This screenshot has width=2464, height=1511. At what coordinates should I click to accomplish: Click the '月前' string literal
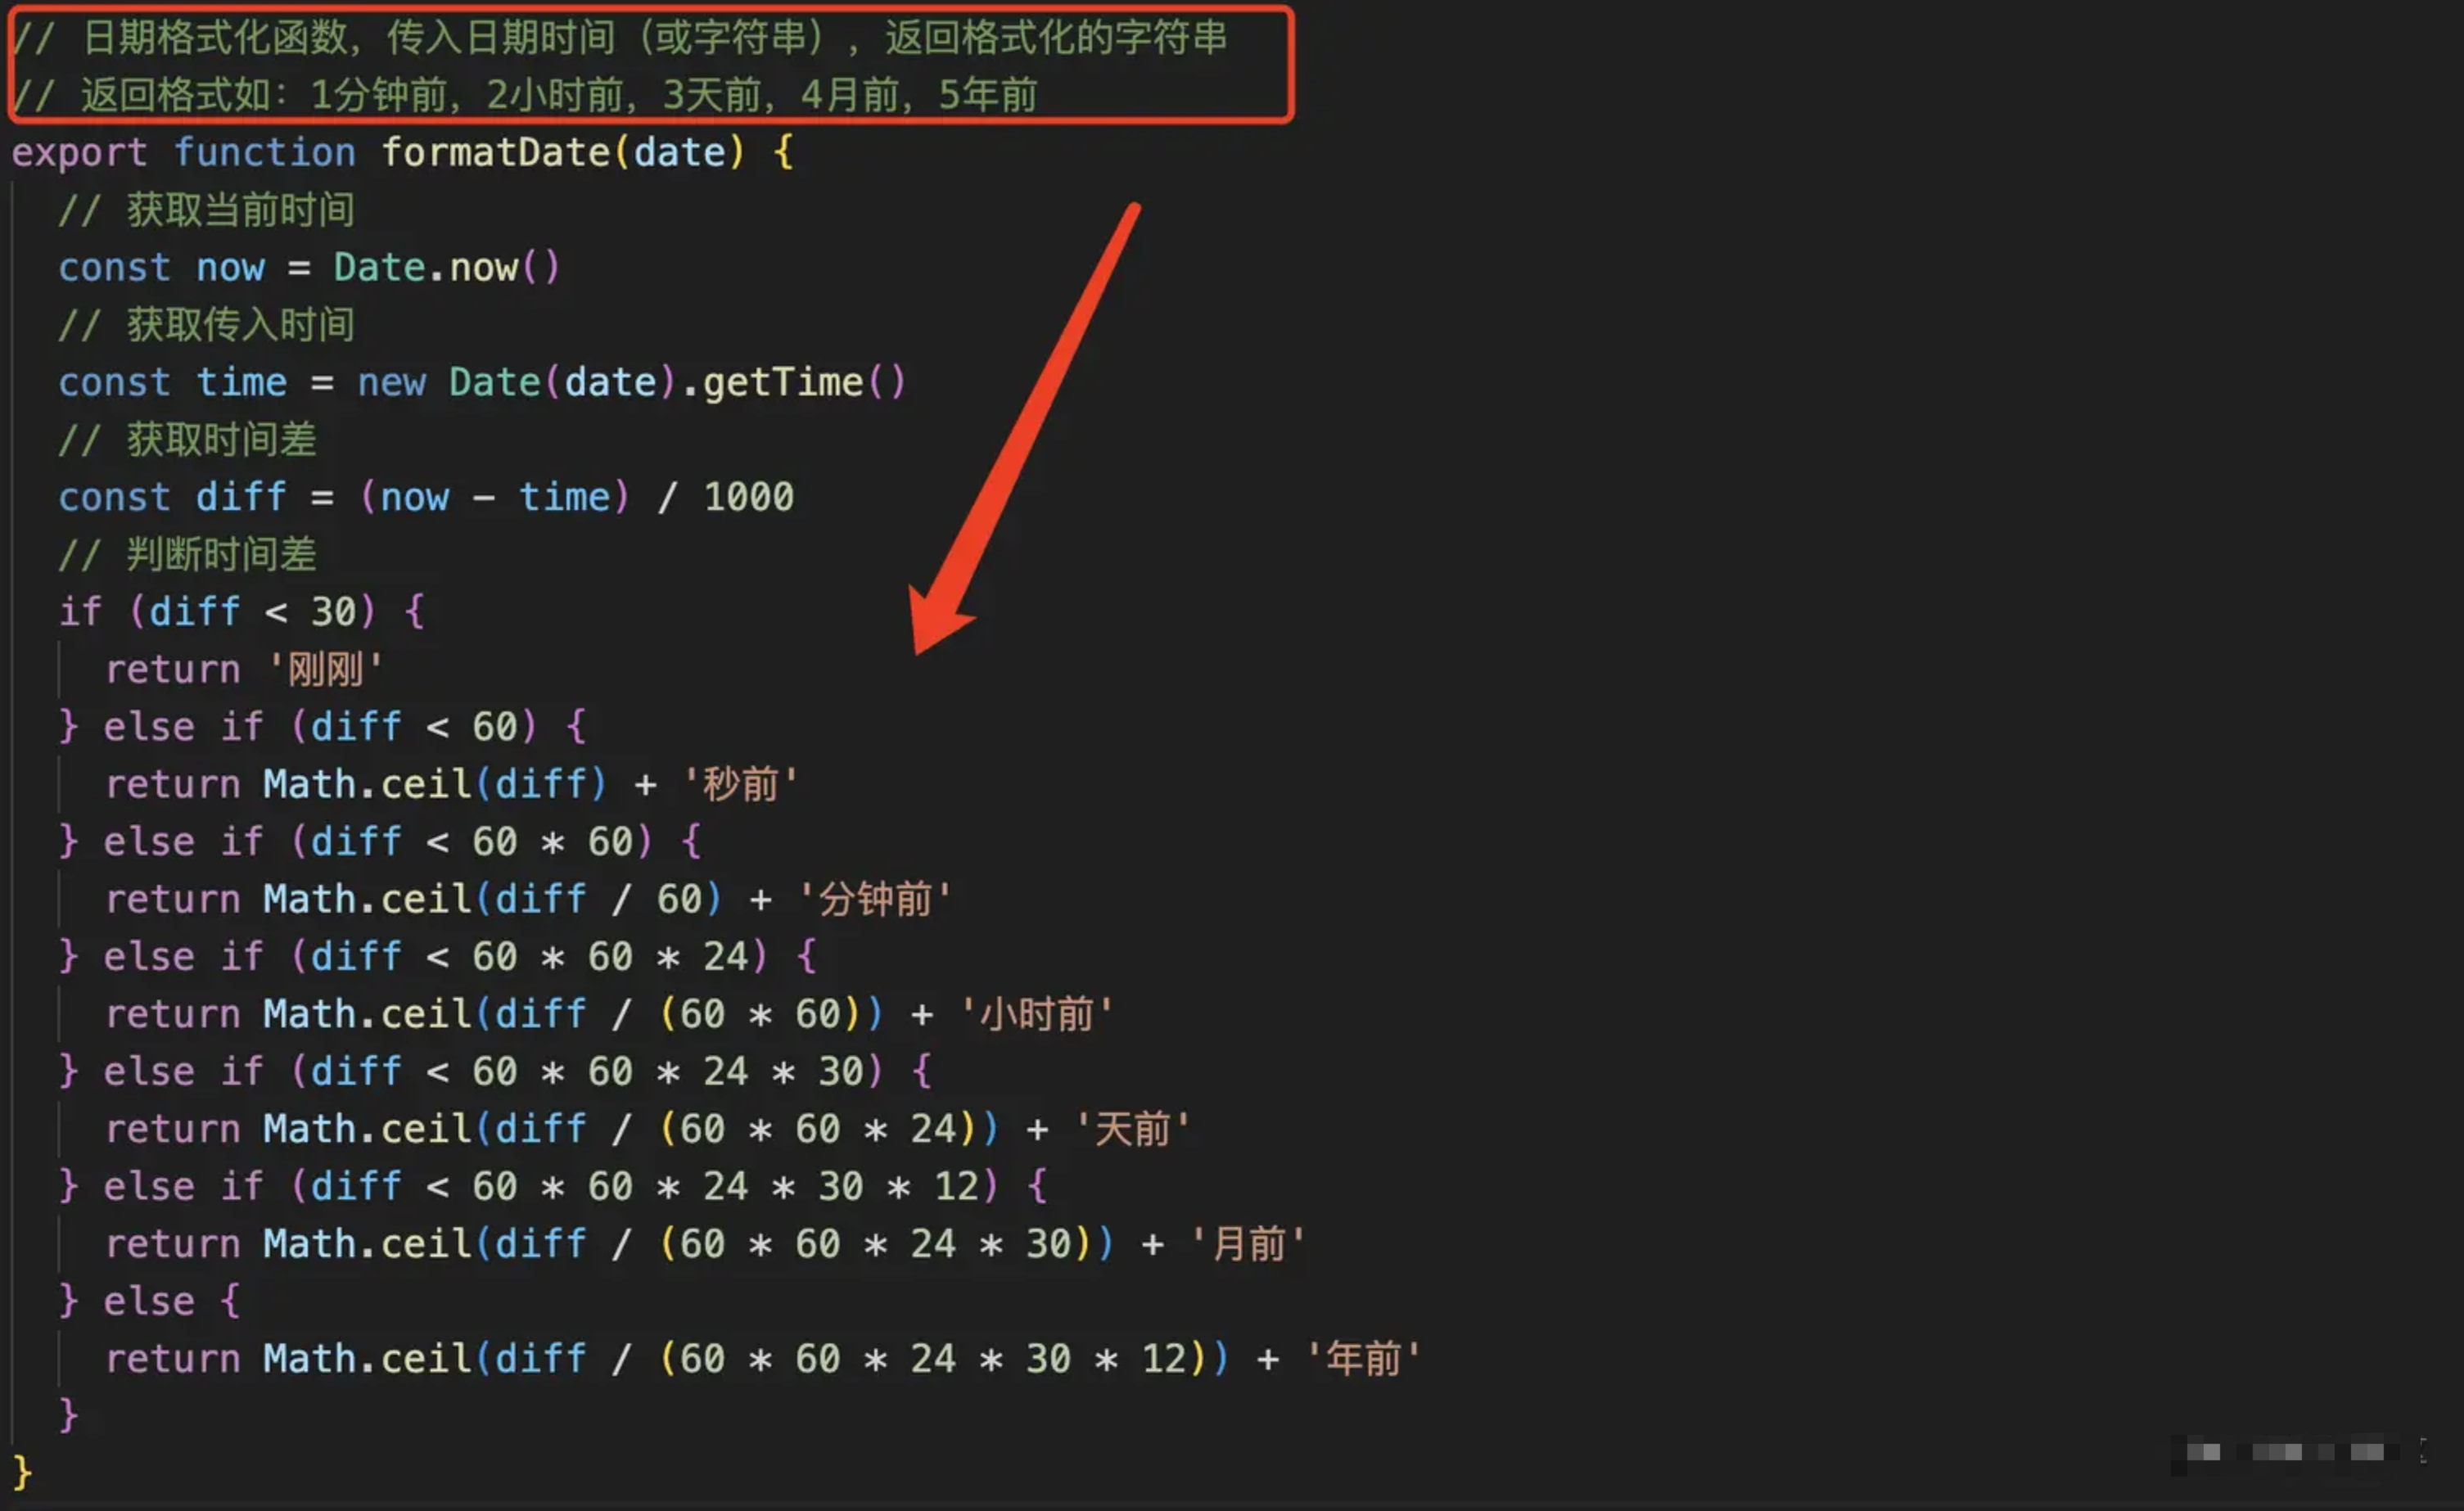click(1247, 1245)
